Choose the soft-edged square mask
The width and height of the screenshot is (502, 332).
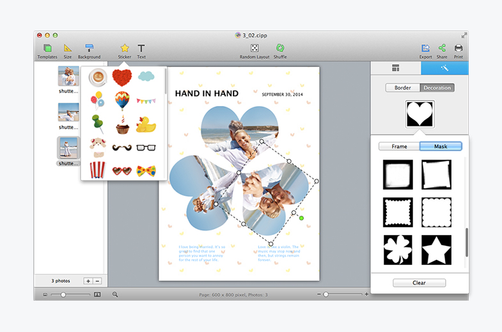point(398,175)
